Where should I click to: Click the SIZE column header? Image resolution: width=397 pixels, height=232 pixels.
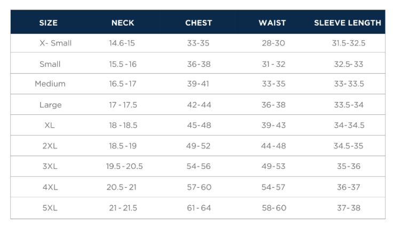point(49,23)
